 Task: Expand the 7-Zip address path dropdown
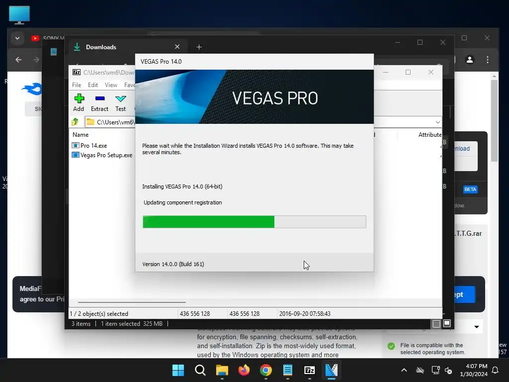click(437, 122)
